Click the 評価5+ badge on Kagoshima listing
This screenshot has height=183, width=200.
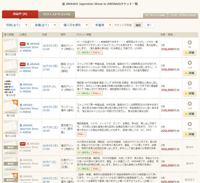(82, 134)
